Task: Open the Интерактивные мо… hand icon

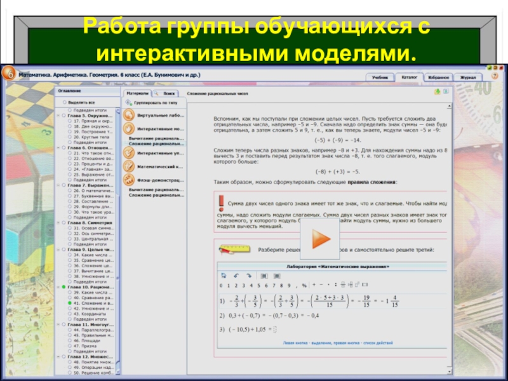Action: point(129,129)
